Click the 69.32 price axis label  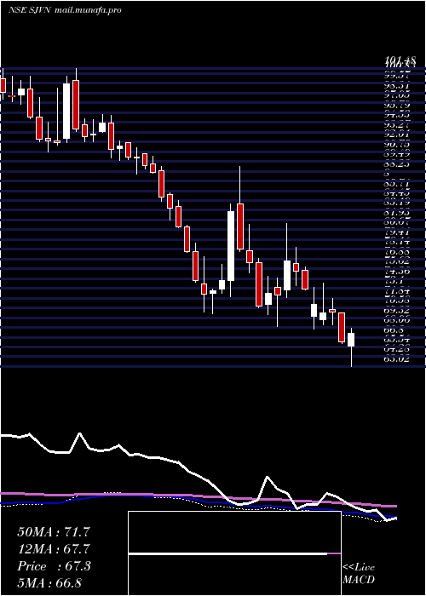[397, 311]
